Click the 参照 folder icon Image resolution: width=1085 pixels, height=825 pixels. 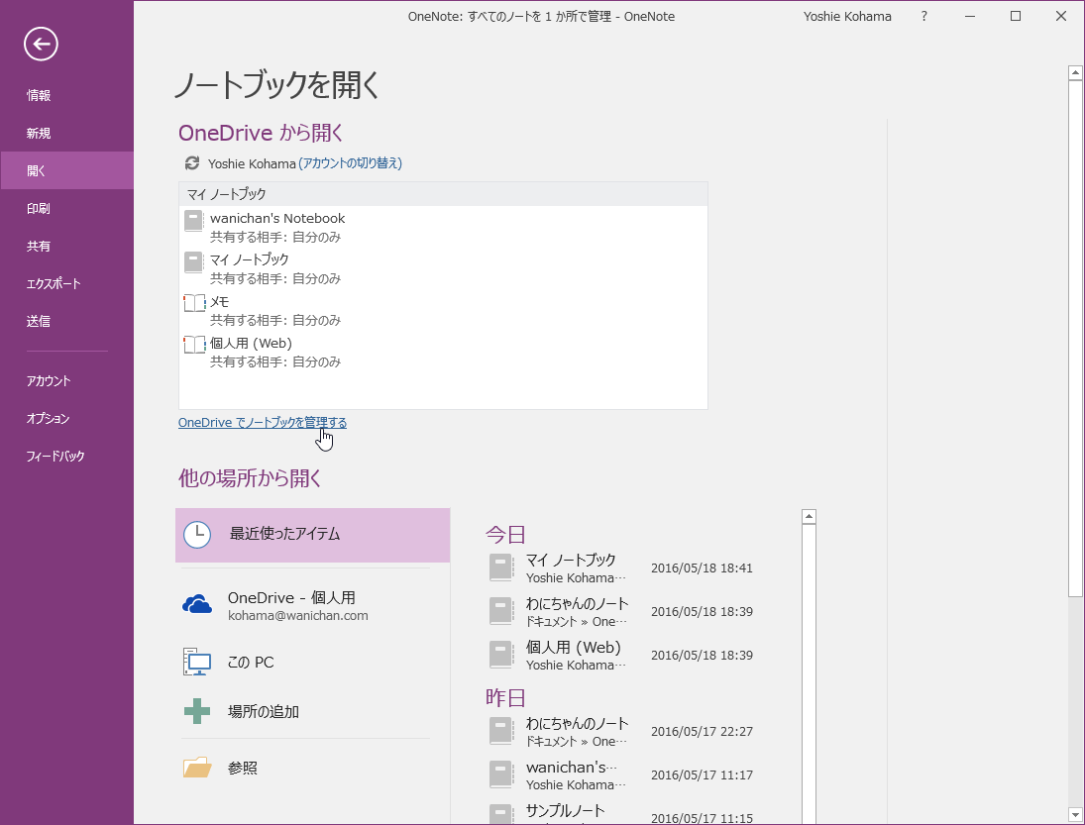click(x=197, y=767)
